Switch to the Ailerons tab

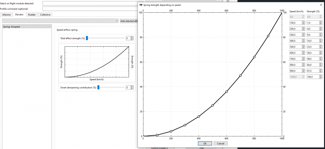(6, 15)
